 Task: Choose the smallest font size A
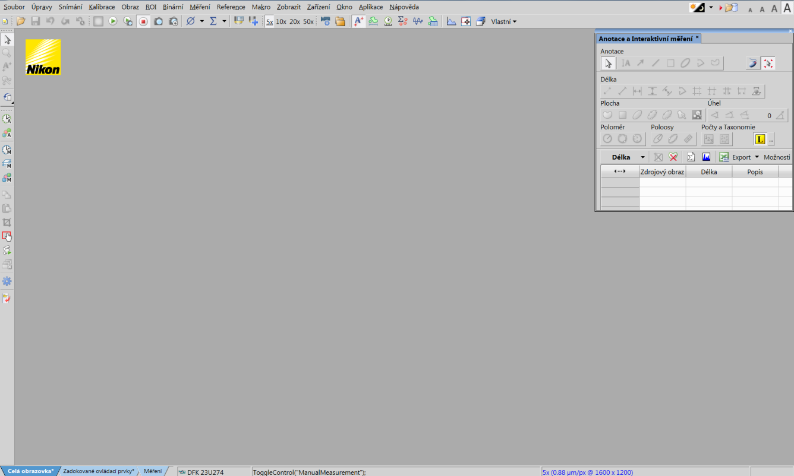click(x=750, y=9)
